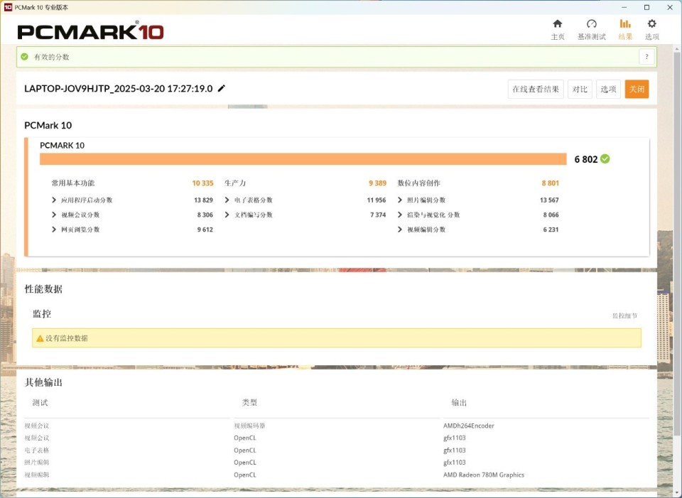Click the green check beside 有效的分数
Screen dimensions: 682x498
(x=24, y=57)
